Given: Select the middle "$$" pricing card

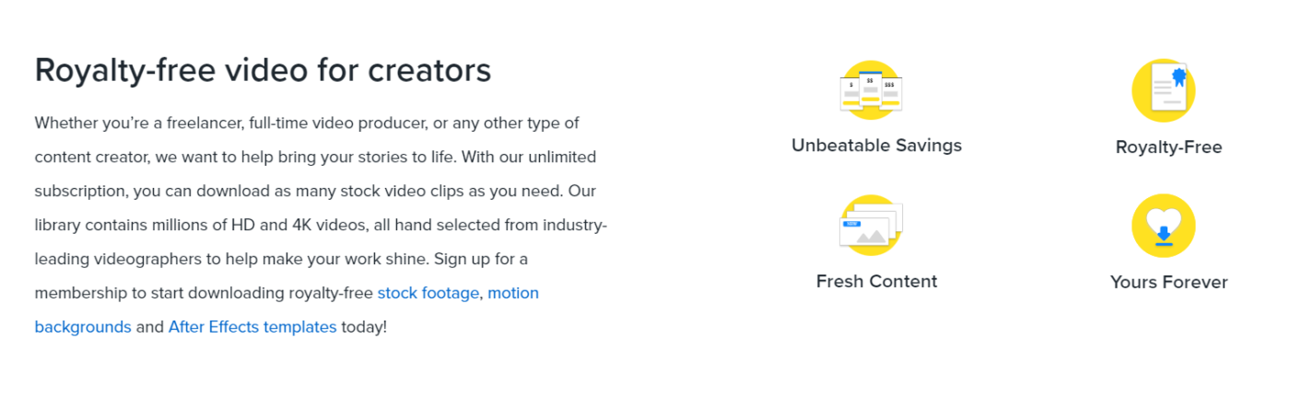Looking at the screenshot, I should (x=871, y=89).
